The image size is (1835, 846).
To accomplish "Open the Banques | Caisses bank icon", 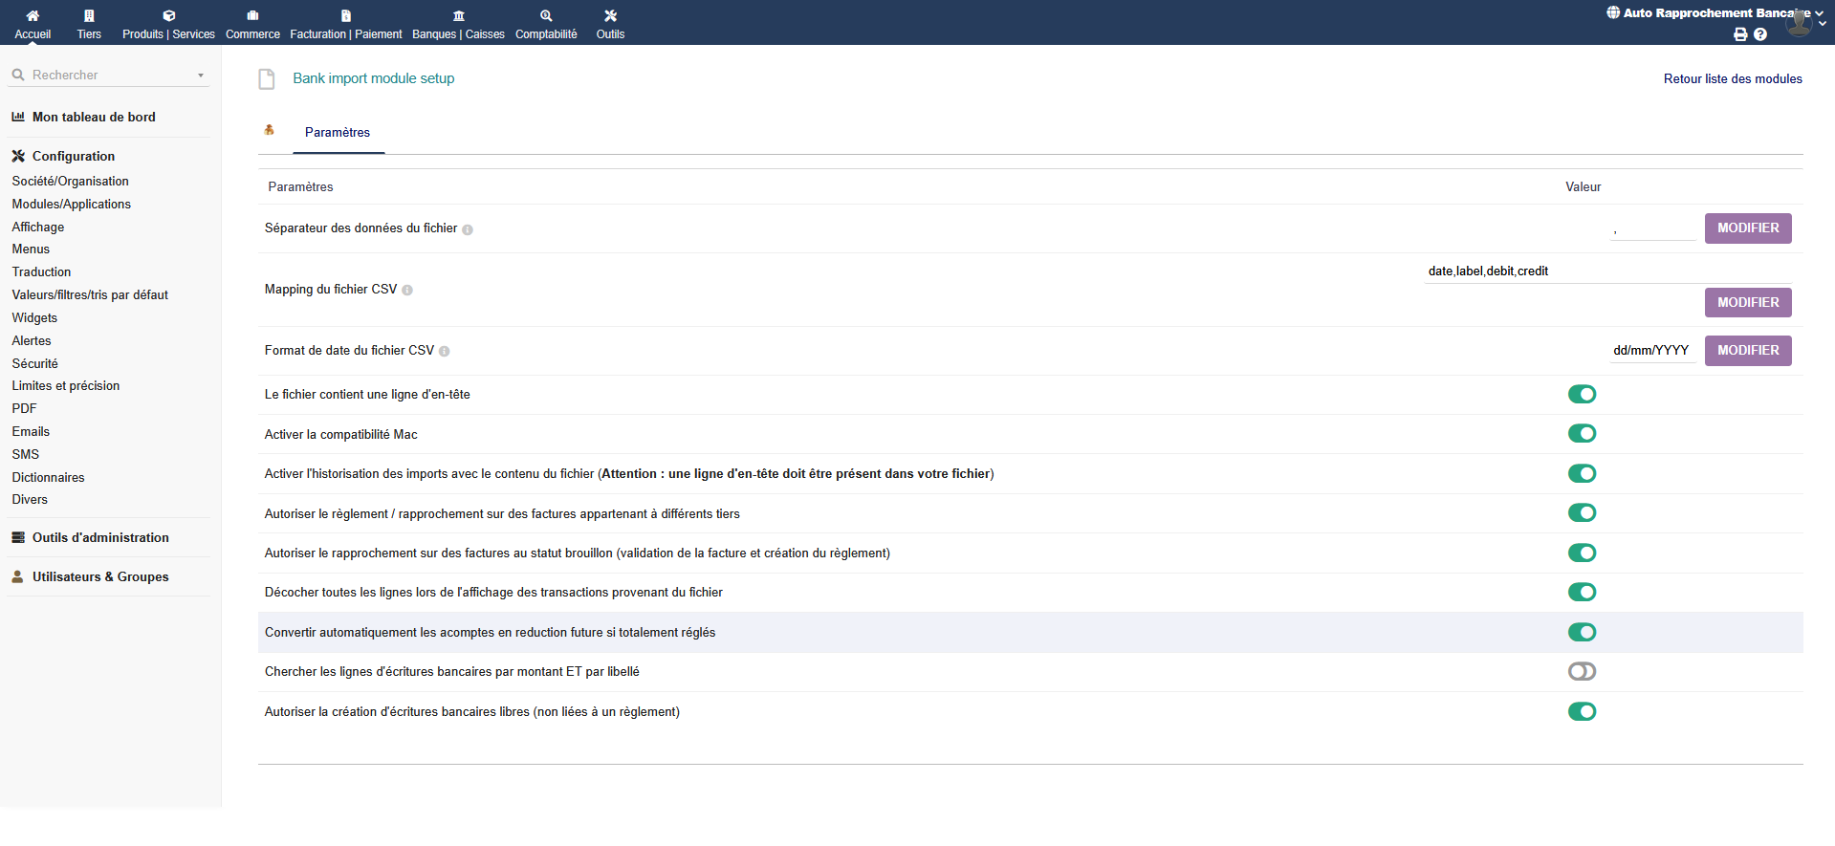I will tap(458, 15).
